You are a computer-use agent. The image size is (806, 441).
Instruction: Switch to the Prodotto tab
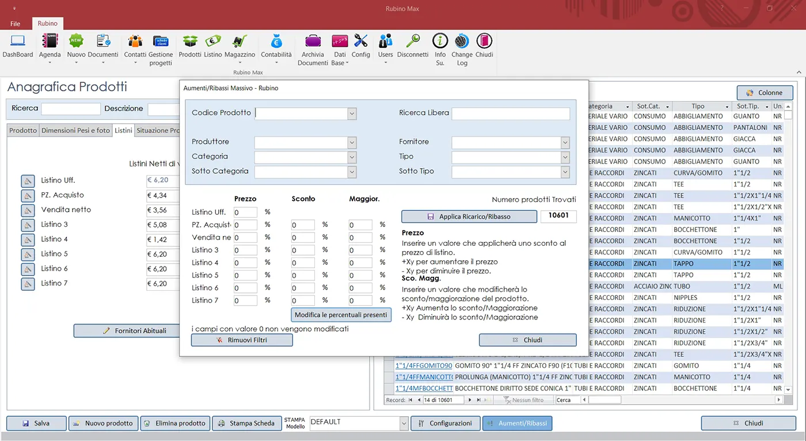click(23, 131)
